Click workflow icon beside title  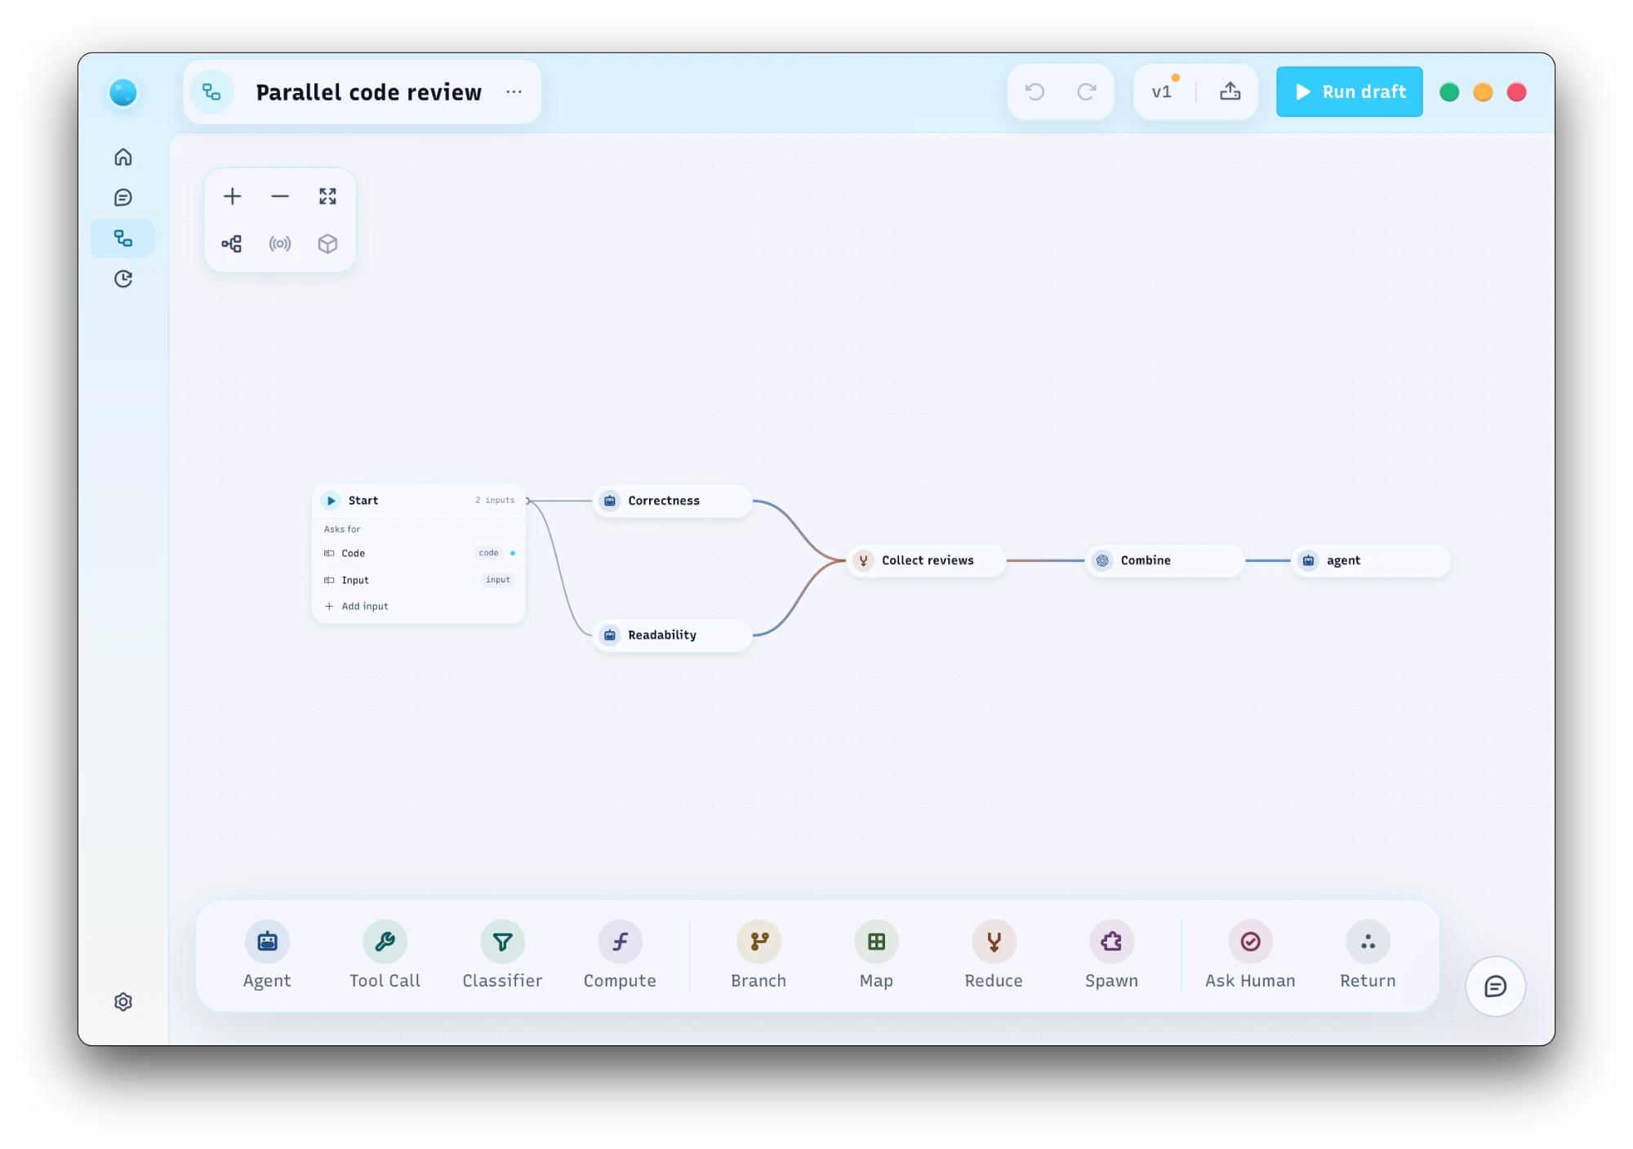(x=211, y=92)
